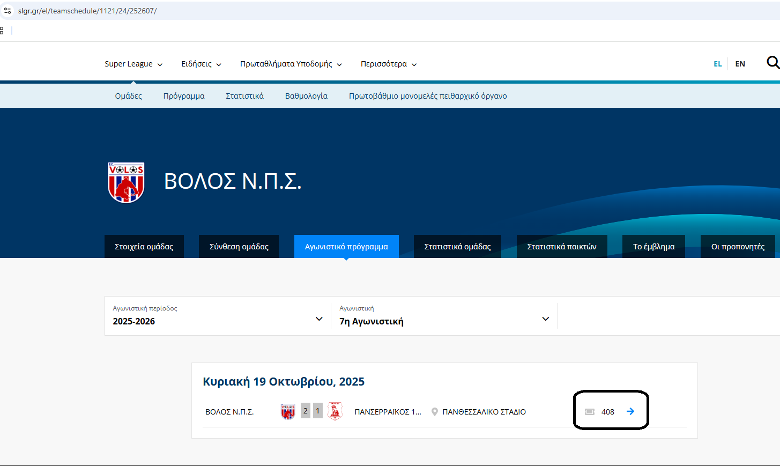Viewport: 780px width, 466px height.
Task: Switch to Σύνθεση ομάδας tab
Action: click(x=239, y=247)
